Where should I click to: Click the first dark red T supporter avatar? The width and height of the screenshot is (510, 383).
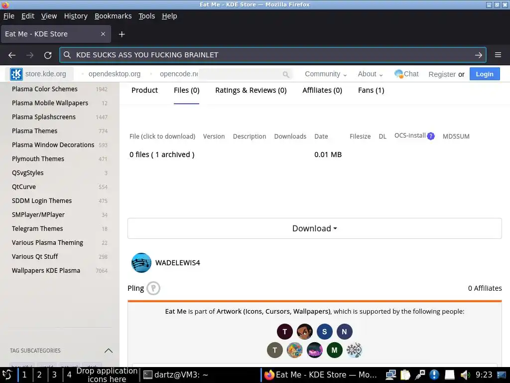(x=284, y=332)
